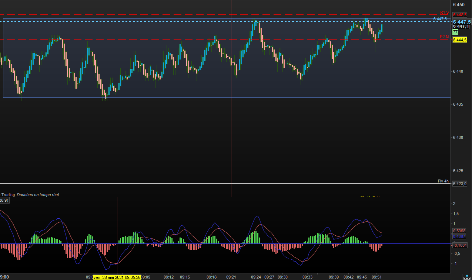This screenshot has width=472, height=280.
Task: Click the Piv 4h pivot line label
Action: (443, 181)
